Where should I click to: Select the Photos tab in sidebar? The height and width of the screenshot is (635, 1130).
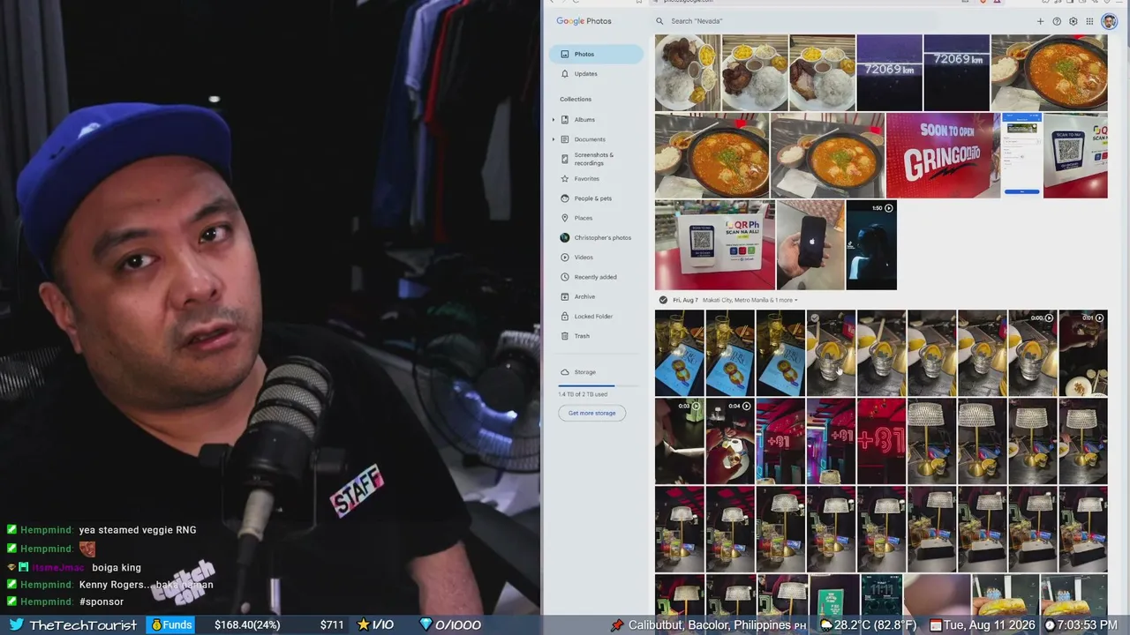[x=596, y=54]
